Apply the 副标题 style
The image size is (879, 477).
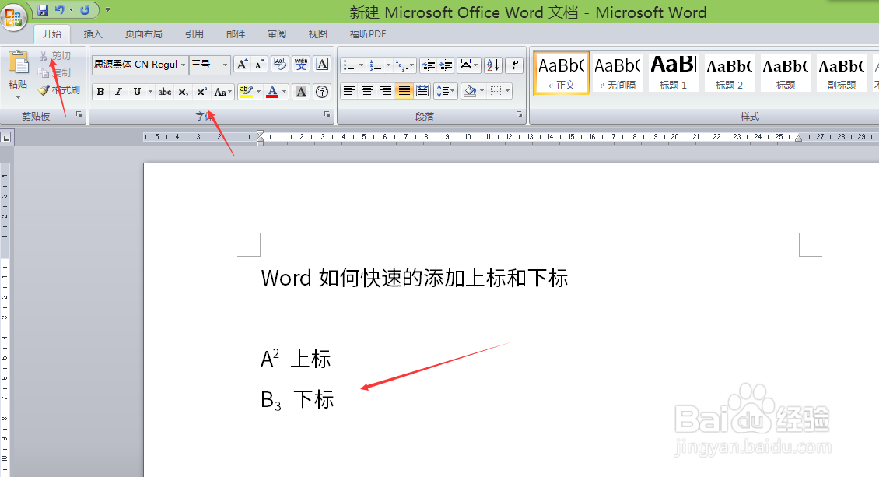(x=842, y=73)
